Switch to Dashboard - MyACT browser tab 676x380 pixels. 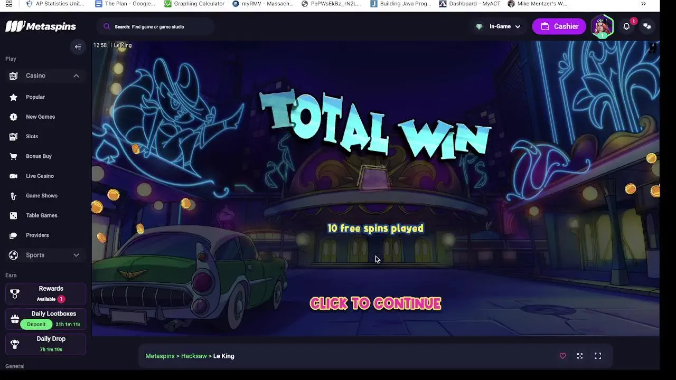click(470, 4)
